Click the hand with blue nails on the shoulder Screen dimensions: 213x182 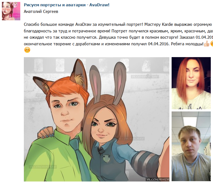46,133
